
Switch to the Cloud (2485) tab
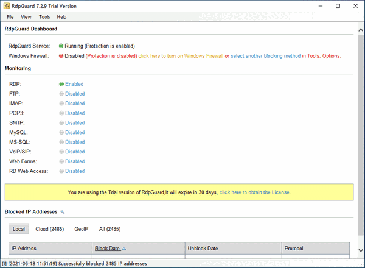pyautogui.click(x=49, y=229)
